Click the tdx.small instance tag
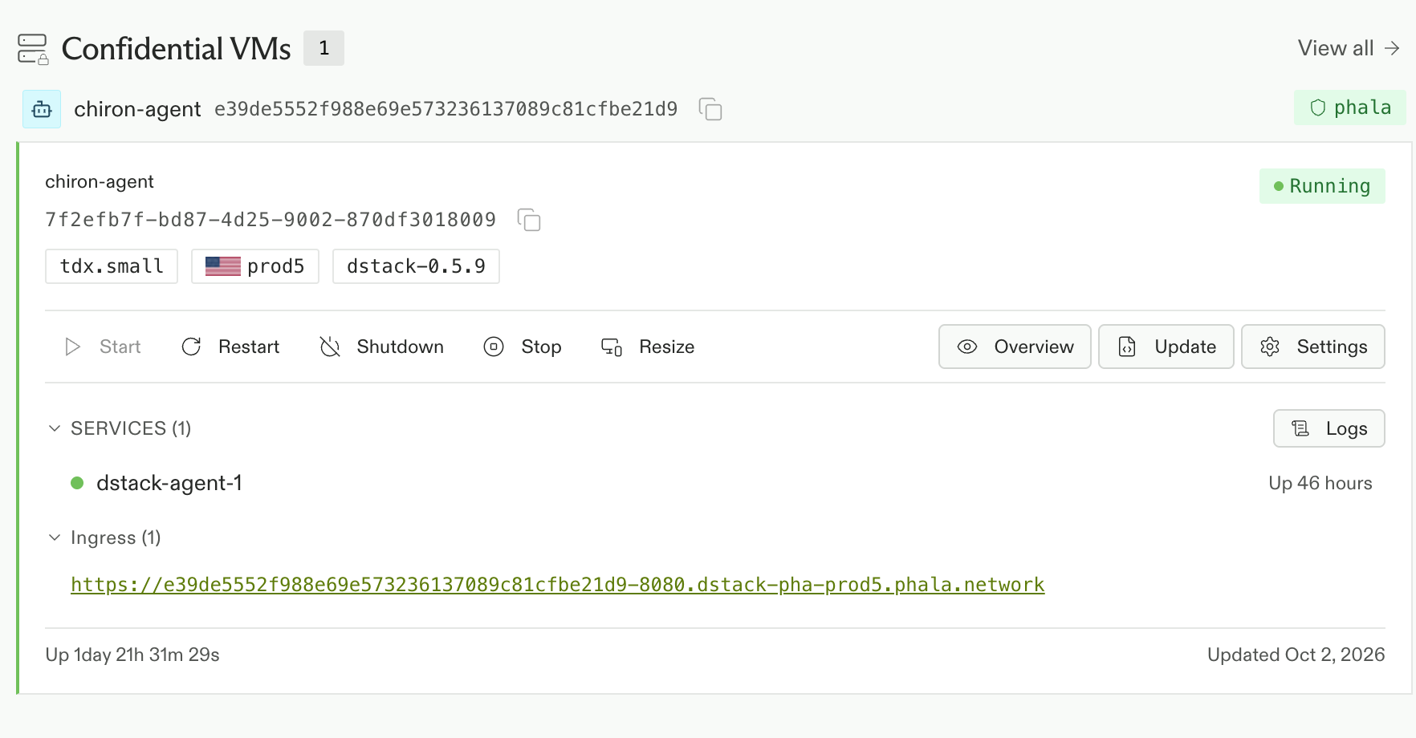The height and width of the screenshot is (738, 1416). pyautogui.click(x=112, y=266)
